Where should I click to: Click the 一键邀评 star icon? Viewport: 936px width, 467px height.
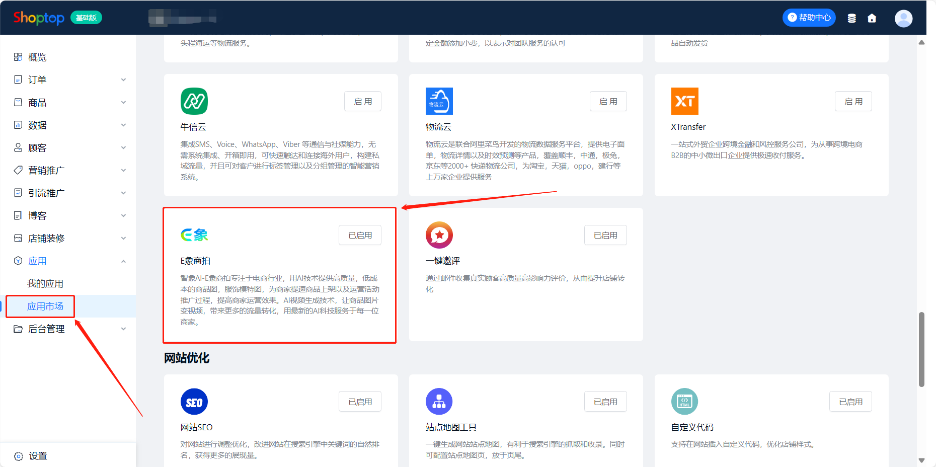439,235
